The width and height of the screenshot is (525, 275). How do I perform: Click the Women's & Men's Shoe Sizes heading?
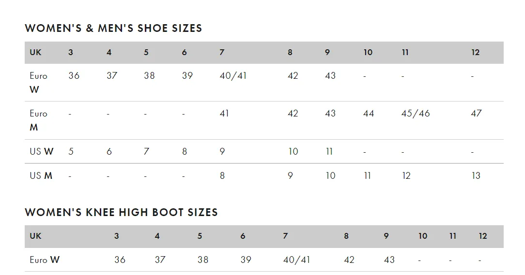[x=113, y=28]
